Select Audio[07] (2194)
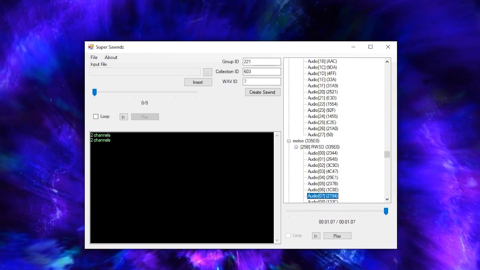480x270 pixels. [323, 196]
